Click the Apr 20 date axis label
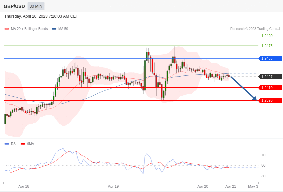The image size is (283, 192). 203,186
